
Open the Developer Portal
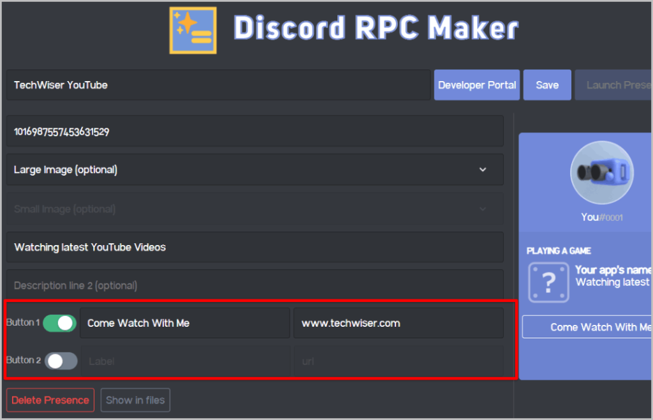click(x=477, y=85)
